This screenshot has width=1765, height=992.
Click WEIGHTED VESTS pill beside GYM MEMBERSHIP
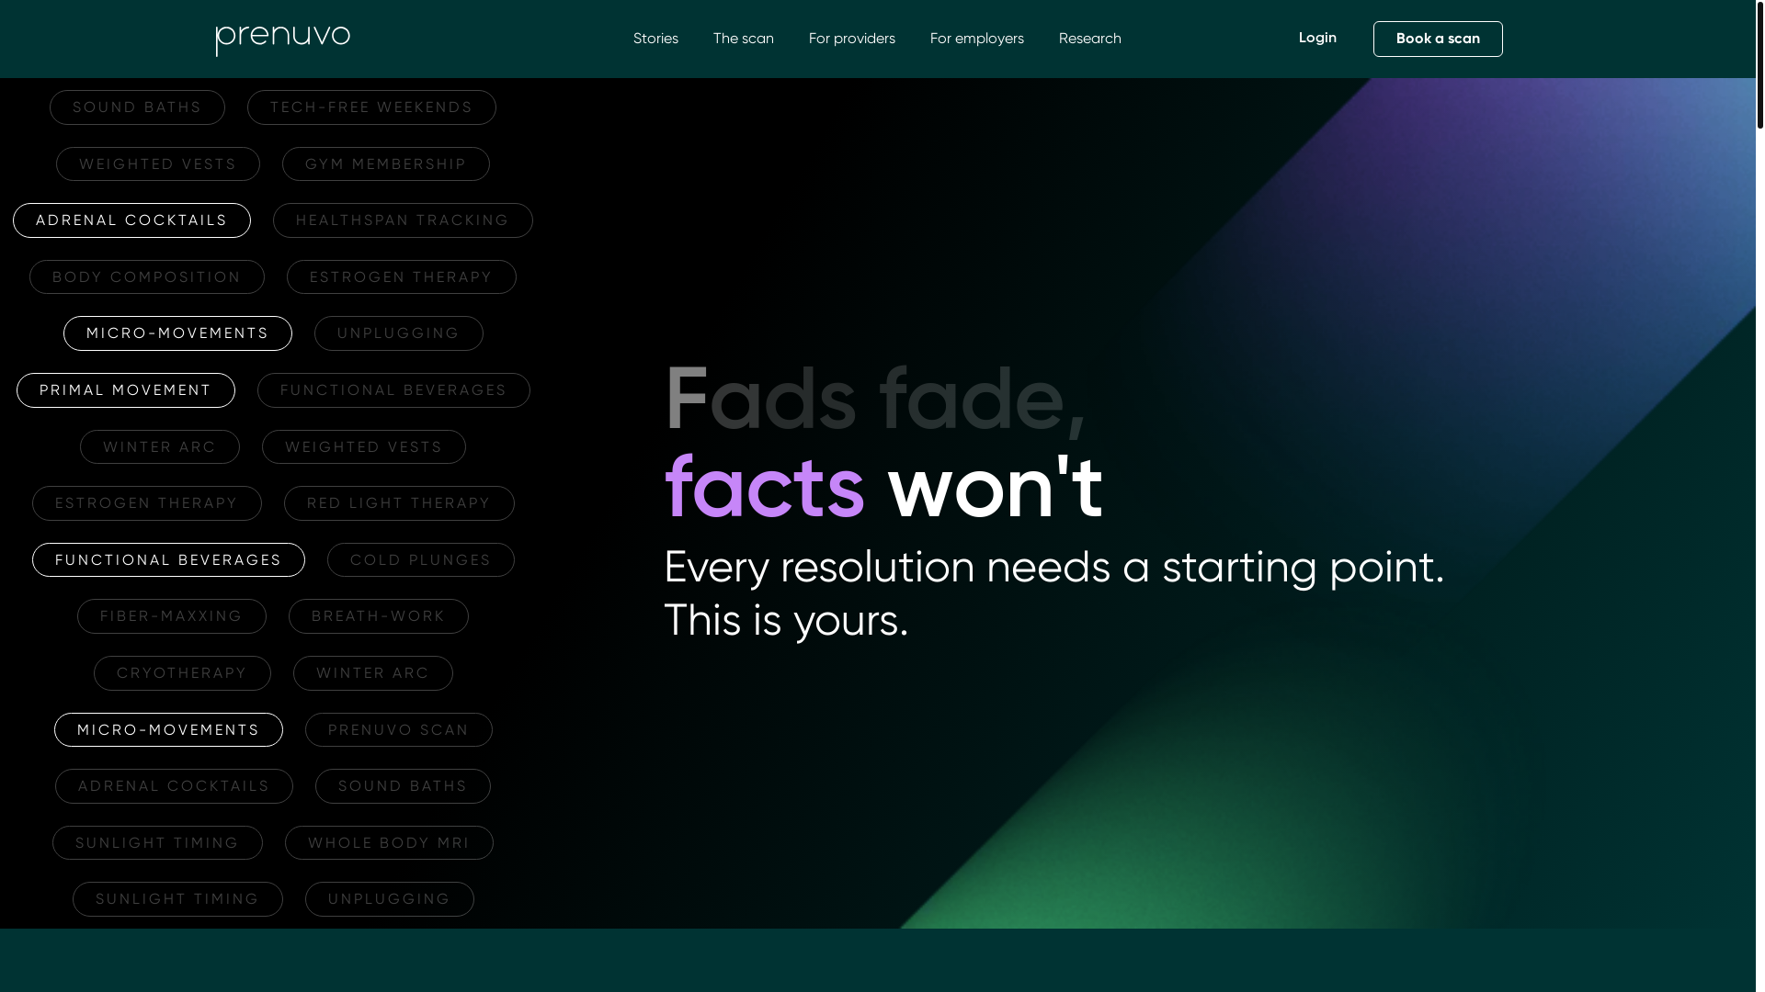(158, 164)
